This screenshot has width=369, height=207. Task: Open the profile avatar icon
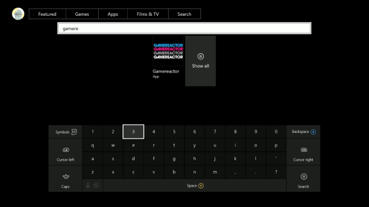18,14
